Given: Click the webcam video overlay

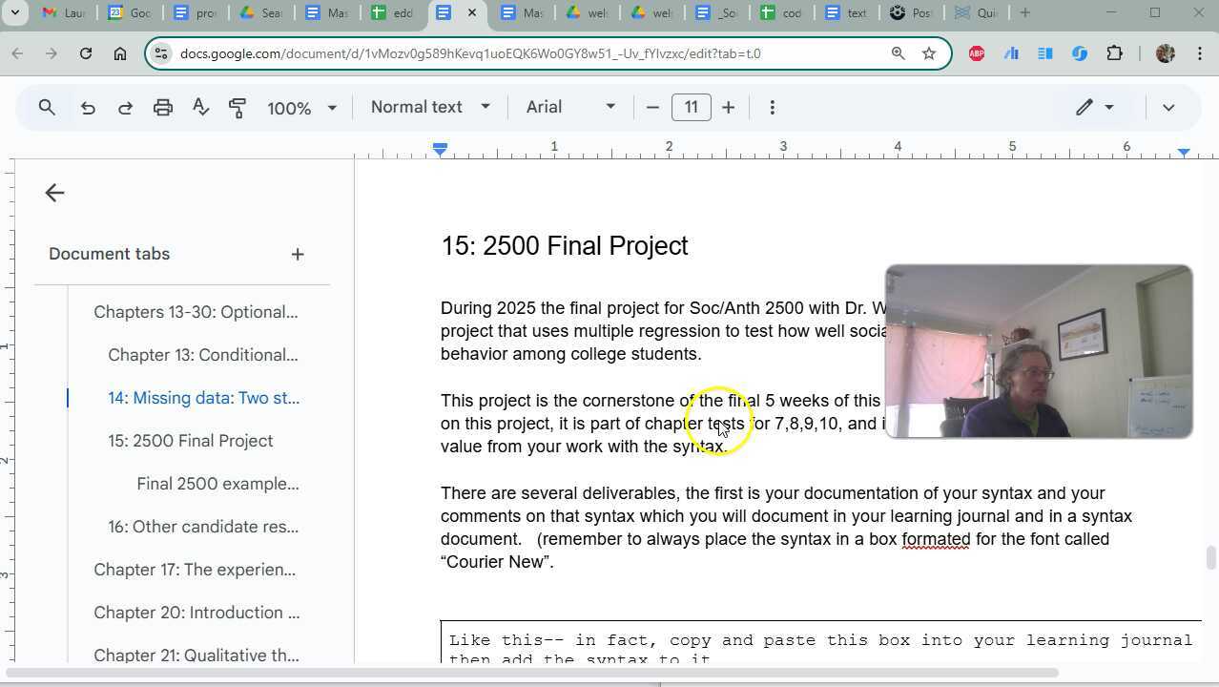Looking at the screenshot, I should [1039, 352].
